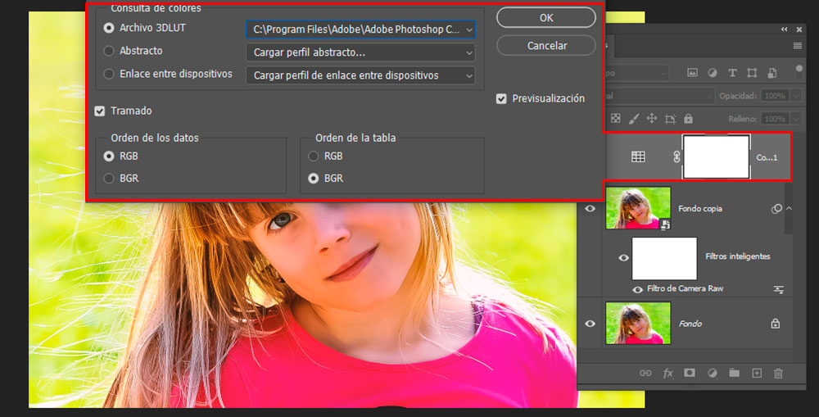Click color lookup grid icon on Co...1 layer

click(638, 156)
